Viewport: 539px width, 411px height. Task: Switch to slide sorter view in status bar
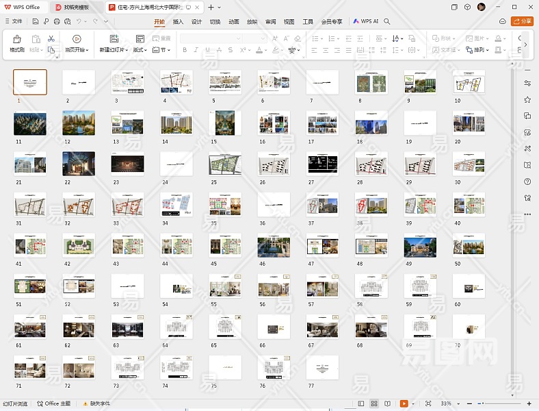click(x=374, y=404)
